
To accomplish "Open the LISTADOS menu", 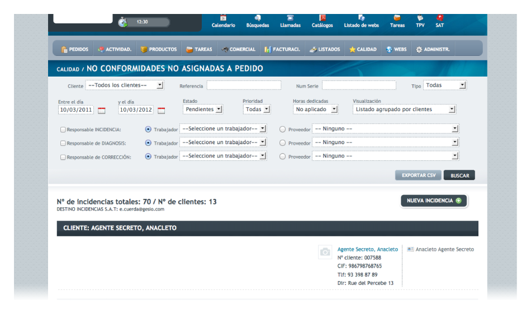I will pyautogui.click(x=325, y=49).
